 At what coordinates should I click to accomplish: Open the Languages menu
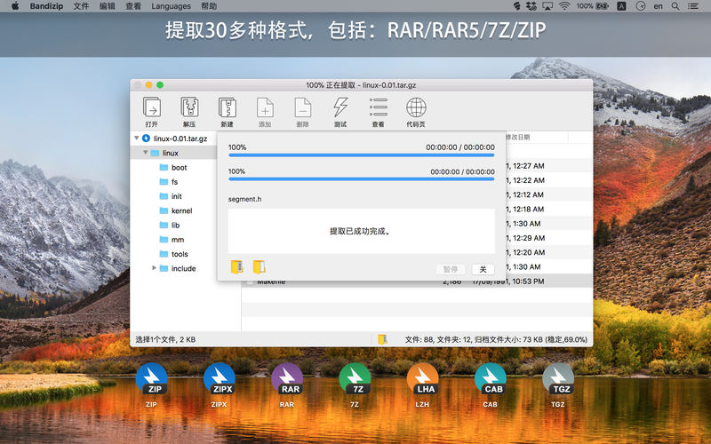pos(171,6)
